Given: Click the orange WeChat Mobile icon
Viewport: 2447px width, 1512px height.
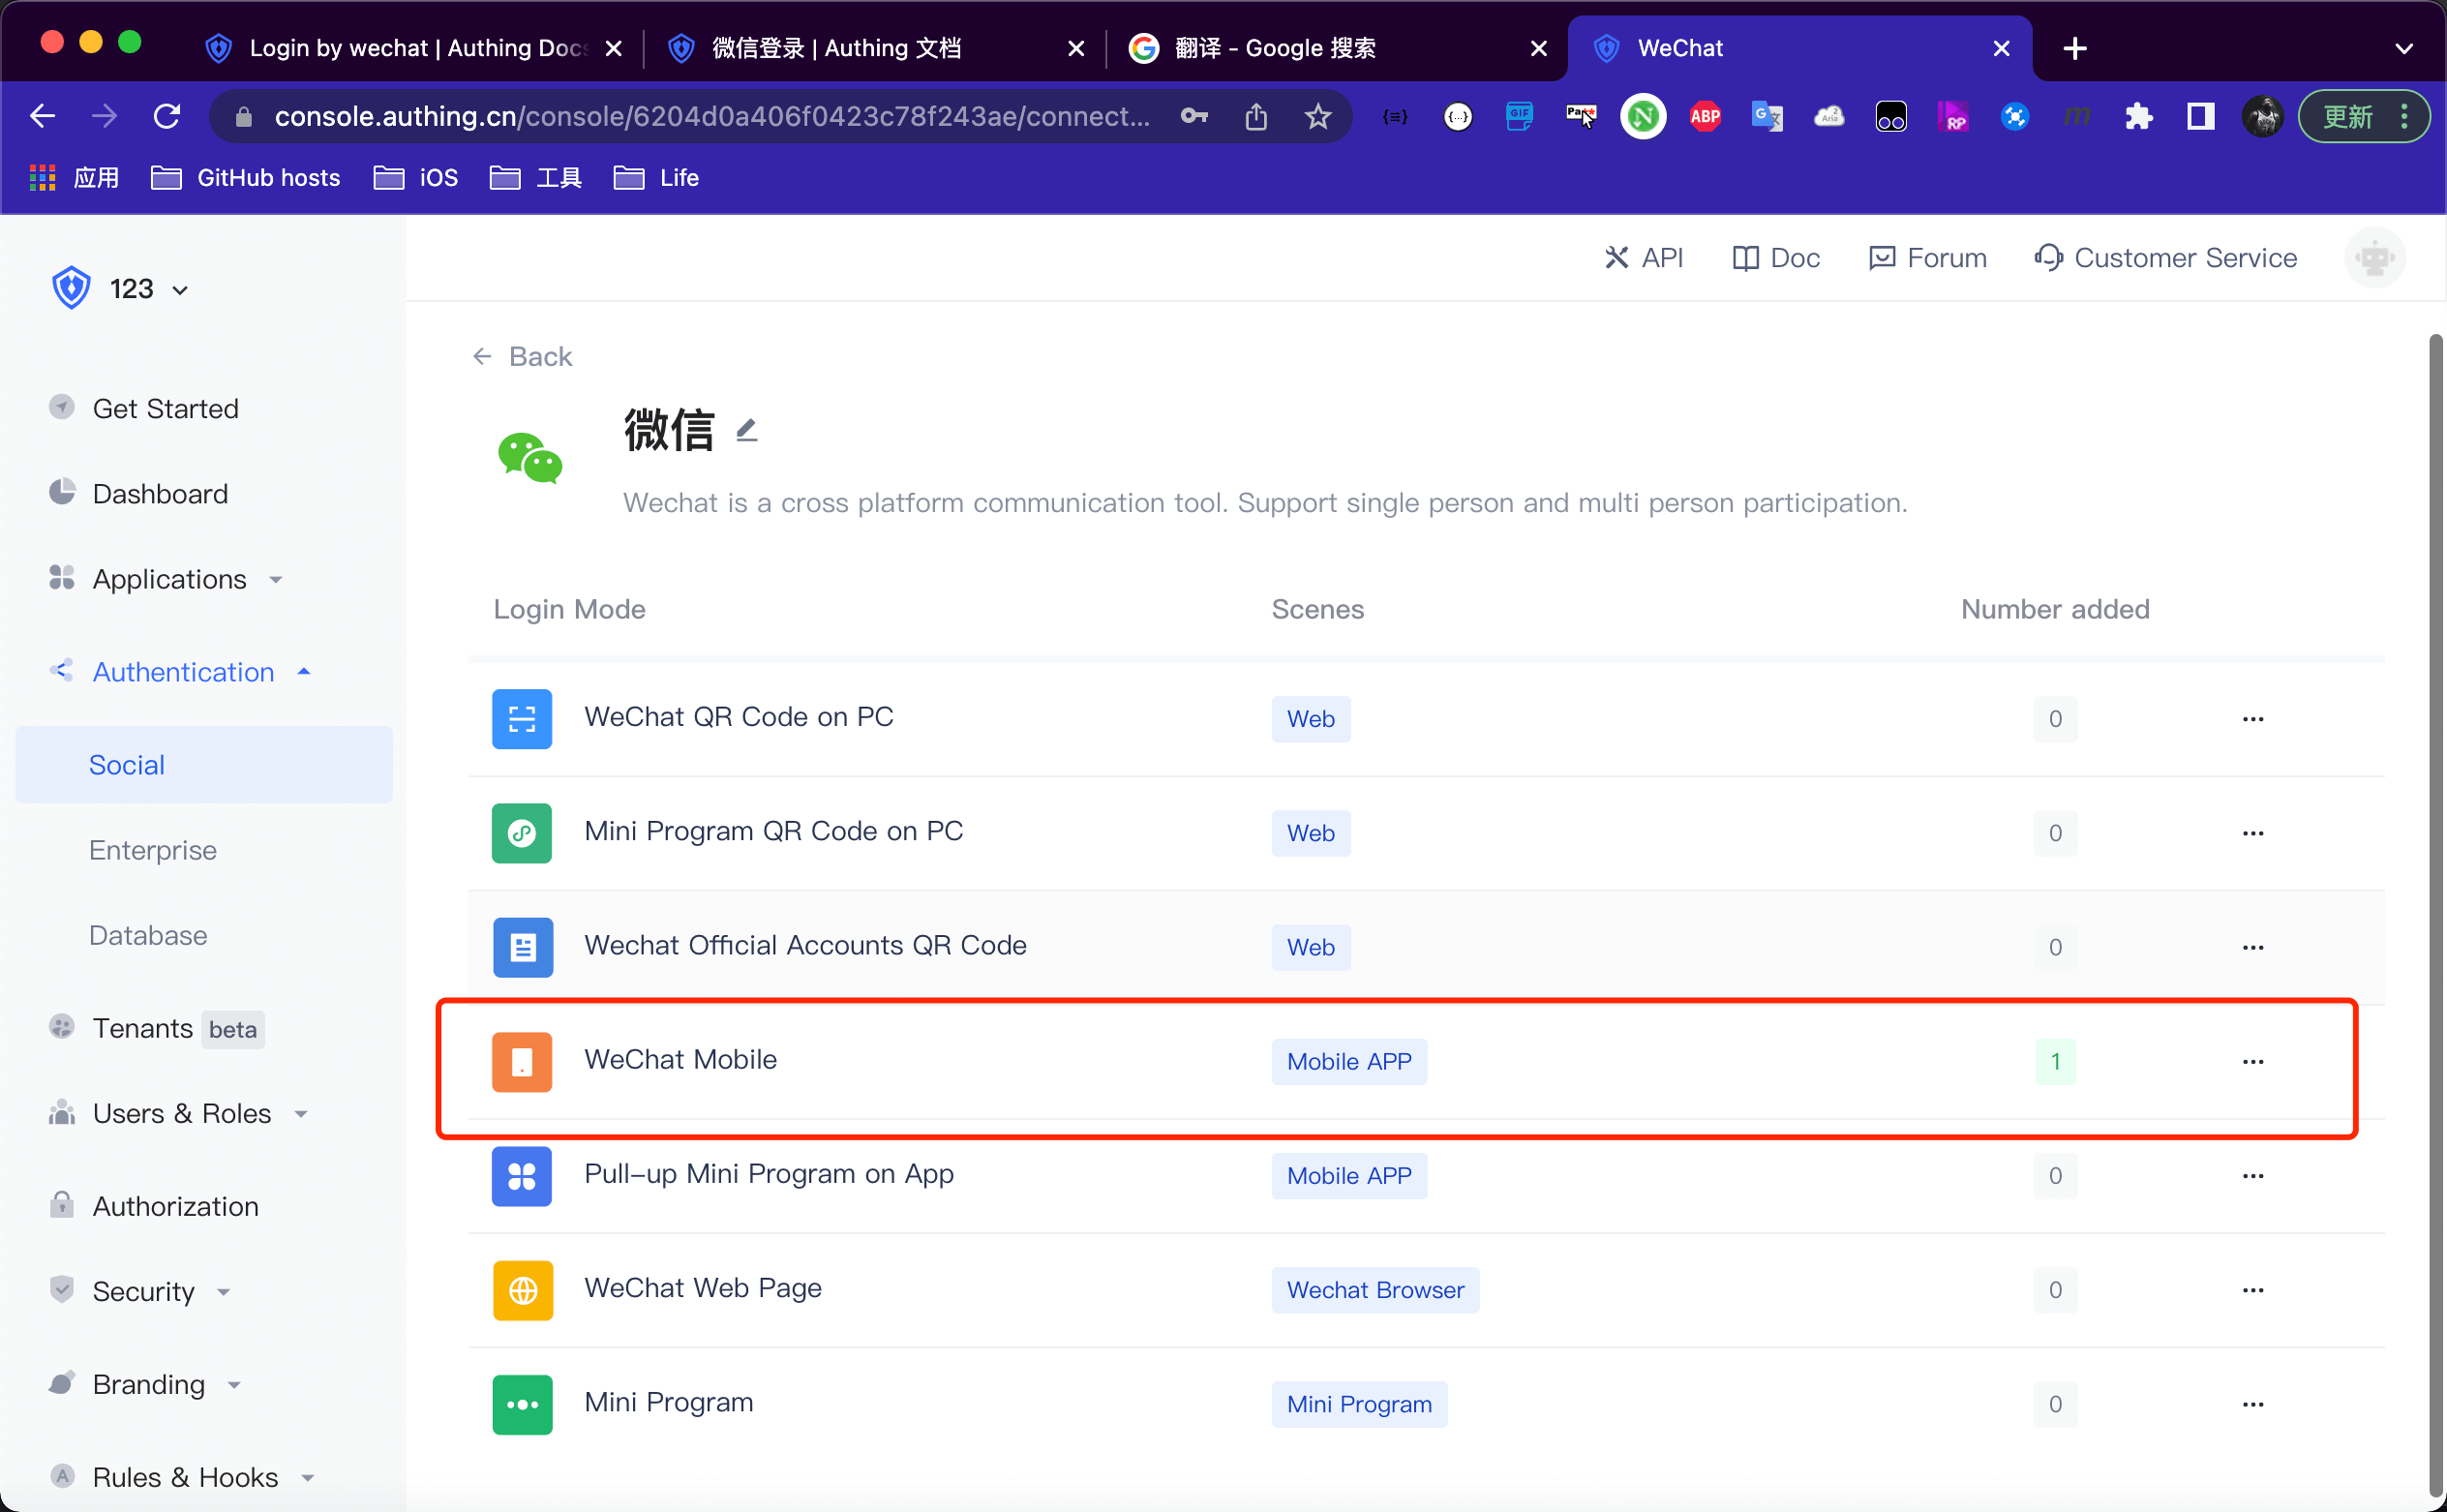Looking at the screenshot, I should pos(521,1061).
